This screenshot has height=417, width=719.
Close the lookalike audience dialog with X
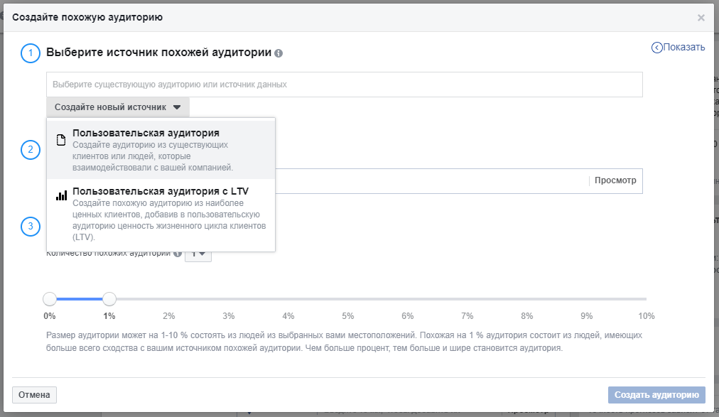(x=701, y=18)
